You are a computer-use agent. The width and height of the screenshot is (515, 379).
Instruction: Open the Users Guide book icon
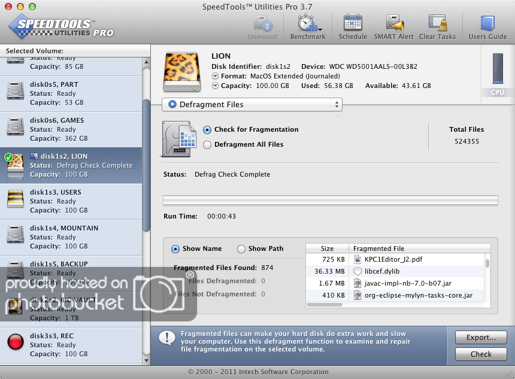tap(487, 23)
